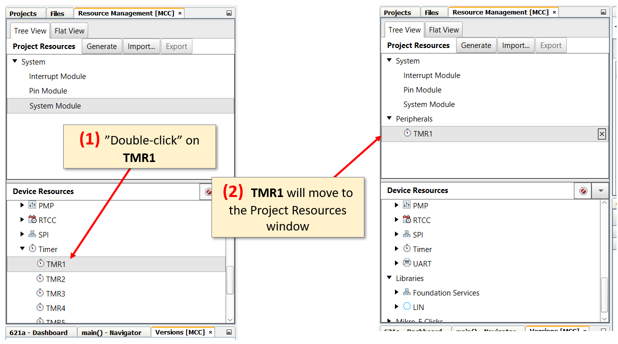Click the Import... button in left panel

[x=141, y=46]
